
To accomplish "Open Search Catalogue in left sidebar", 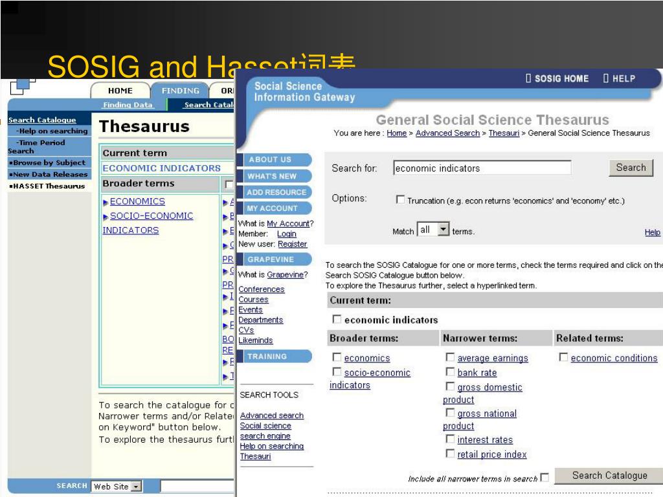I will [42, 120].
